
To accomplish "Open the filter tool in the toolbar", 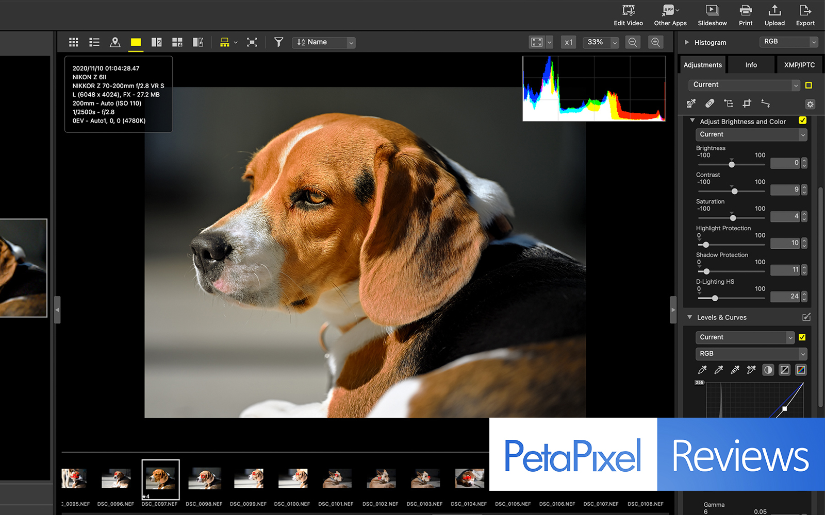I will pyautogui.click(x=278, y=42).
